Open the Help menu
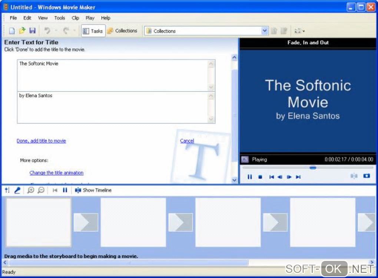 pyautogui.click(x=106, y=18)
